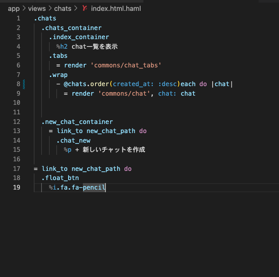Screen dimensions: 279x277
Task: Click line number 8 in gutter
Action: point(19,84)
